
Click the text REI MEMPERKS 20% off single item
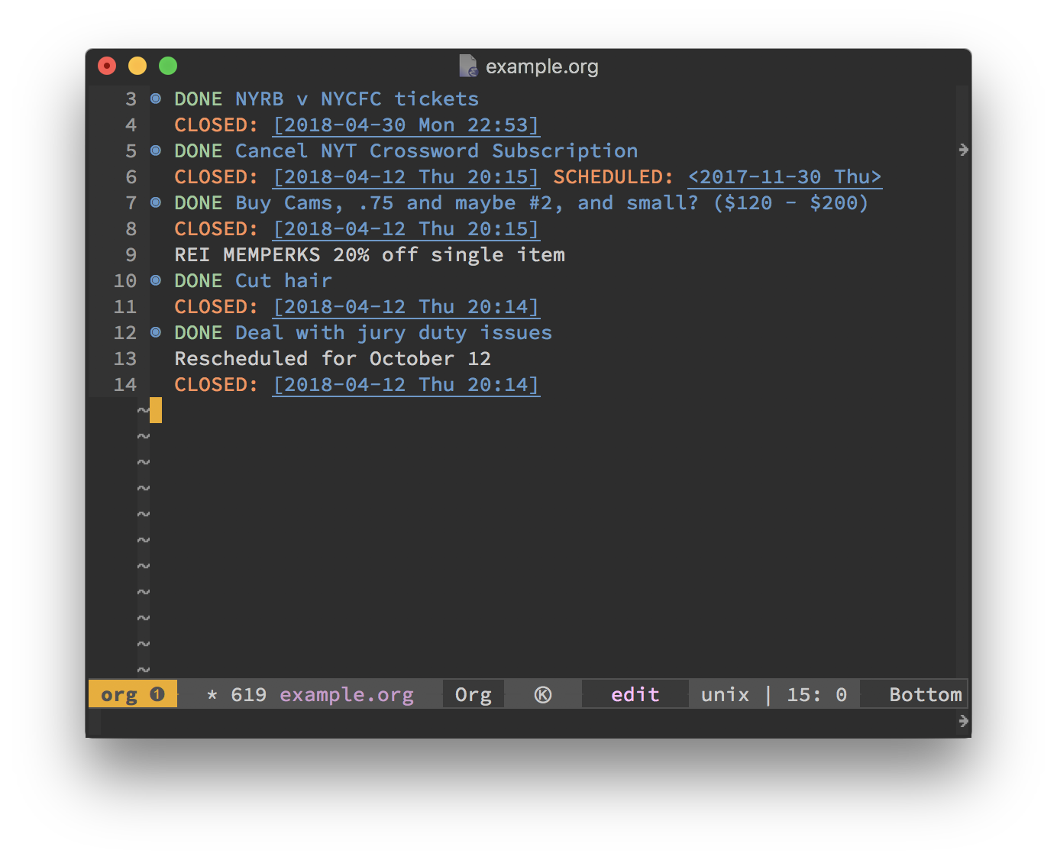click(x=370, y=255)
